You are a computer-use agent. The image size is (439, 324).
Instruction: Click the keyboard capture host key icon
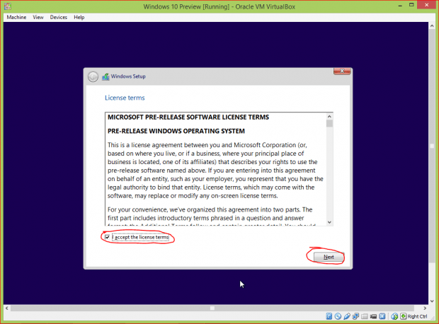coord(403,316)
